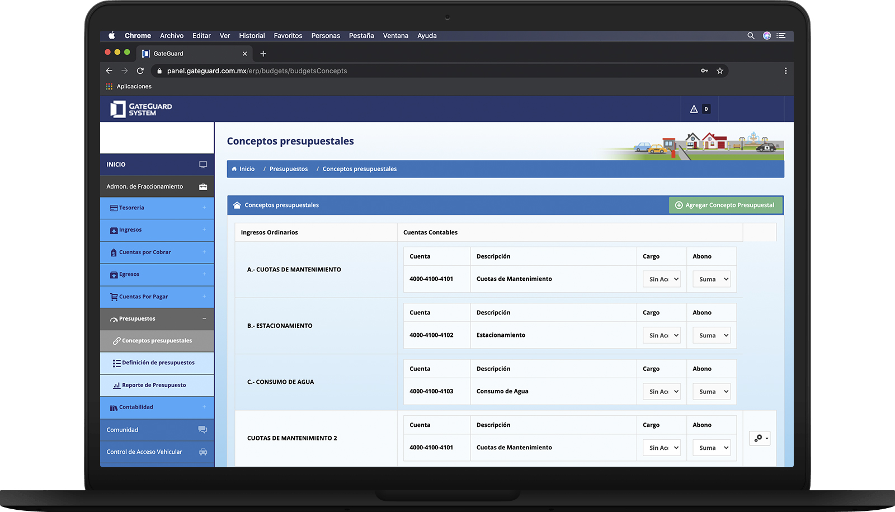Open the macOS notification center list icon

click(781, 36)
